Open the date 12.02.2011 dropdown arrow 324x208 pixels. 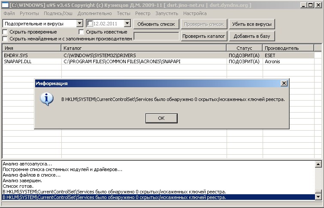(127, 23)
